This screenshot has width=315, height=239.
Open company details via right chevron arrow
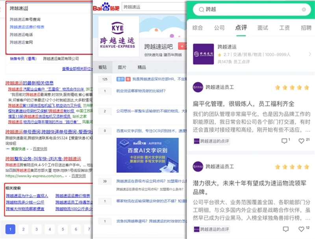[310, 54]
